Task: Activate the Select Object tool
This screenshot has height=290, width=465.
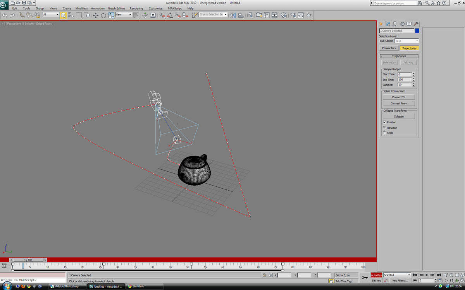Action: click(63, 15)
